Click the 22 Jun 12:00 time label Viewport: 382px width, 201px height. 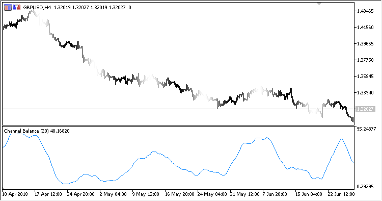tap(341, 194)
